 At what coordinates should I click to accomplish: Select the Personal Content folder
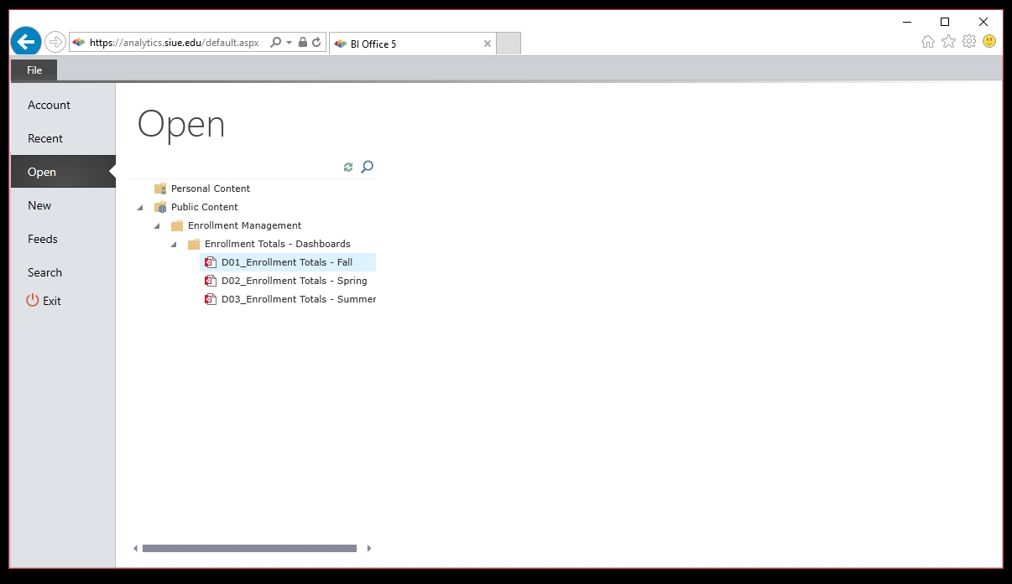click(x=210, y=189)
